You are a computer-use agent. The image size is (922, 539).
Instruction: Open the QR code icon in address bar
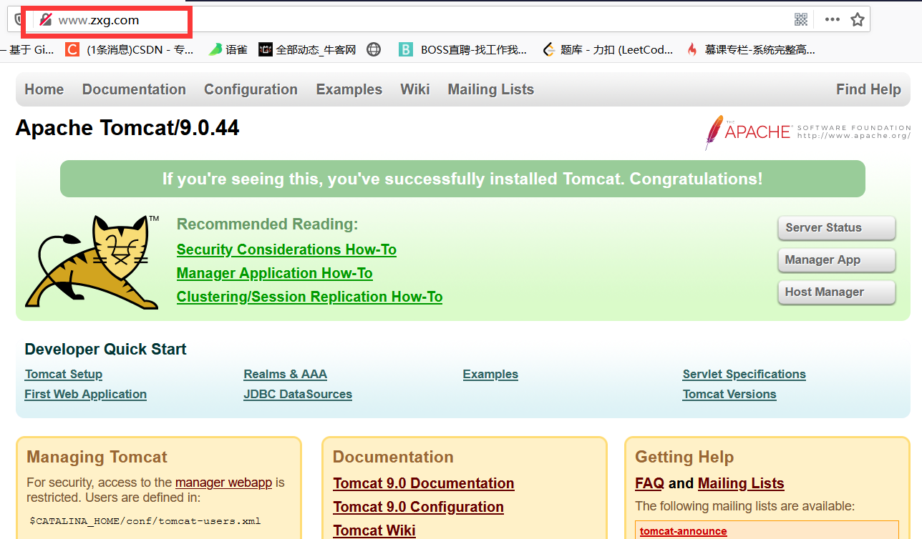pyautogui.click(x=801, y=19)
